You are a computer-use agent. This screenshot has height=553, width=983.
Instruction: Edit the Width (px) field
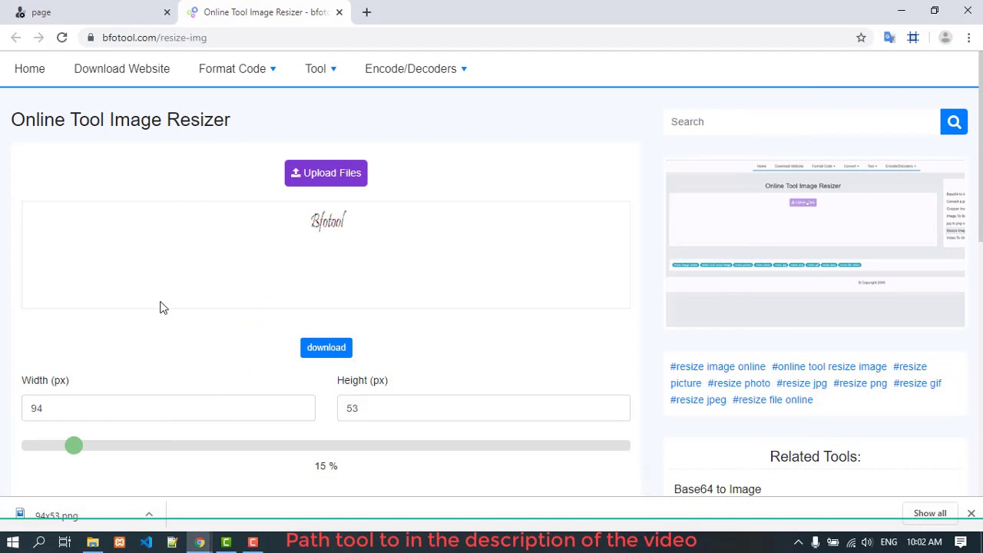pos(168,408)
